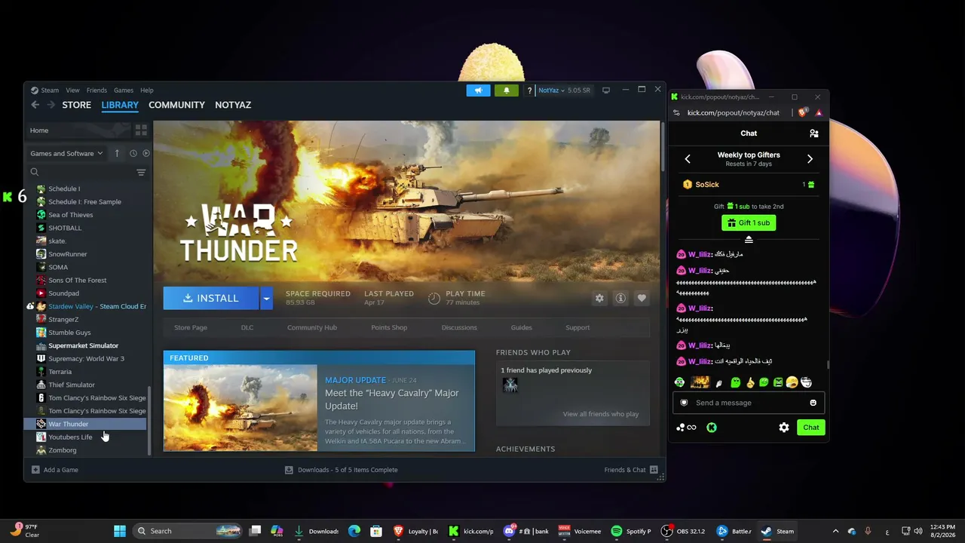Viewport: 965px width, 543px height.
Task: Open the NOTYAZ profile tab
Action: (233, 105)
